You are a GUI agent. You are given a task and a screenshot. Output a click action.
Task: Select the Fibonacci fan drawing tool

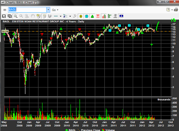click(65, 16)
